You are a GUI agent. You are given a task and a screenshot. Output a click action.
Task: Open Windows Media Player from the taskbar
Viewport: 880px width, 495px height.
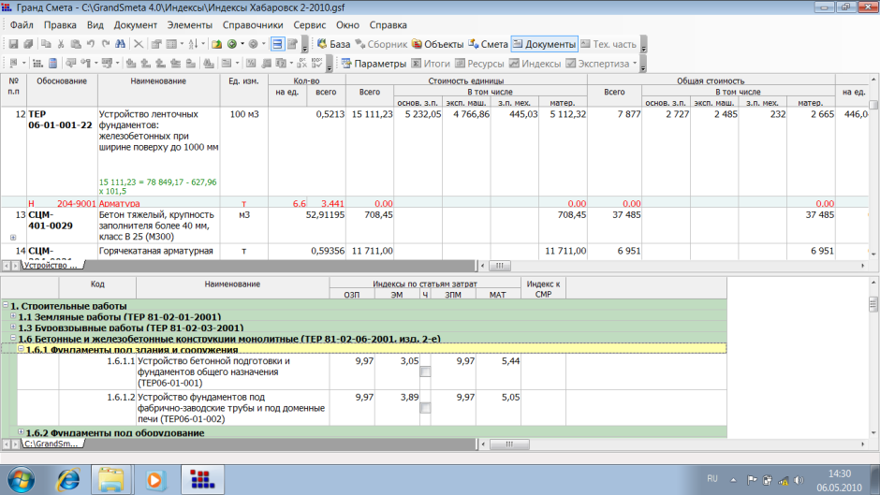(x=155, y=480)
